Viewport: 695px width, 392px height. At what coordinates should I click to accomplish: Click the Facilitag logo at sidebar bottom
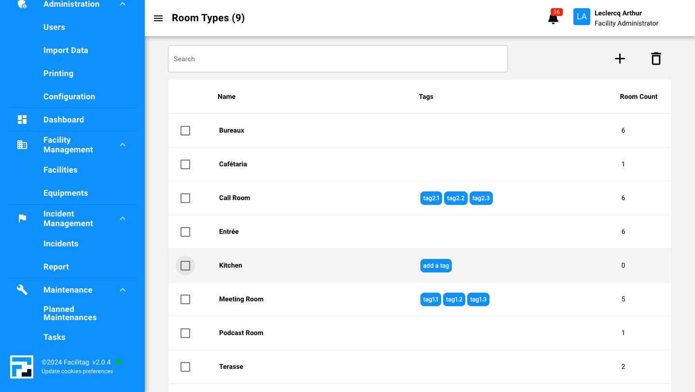[x=22, y=367]
